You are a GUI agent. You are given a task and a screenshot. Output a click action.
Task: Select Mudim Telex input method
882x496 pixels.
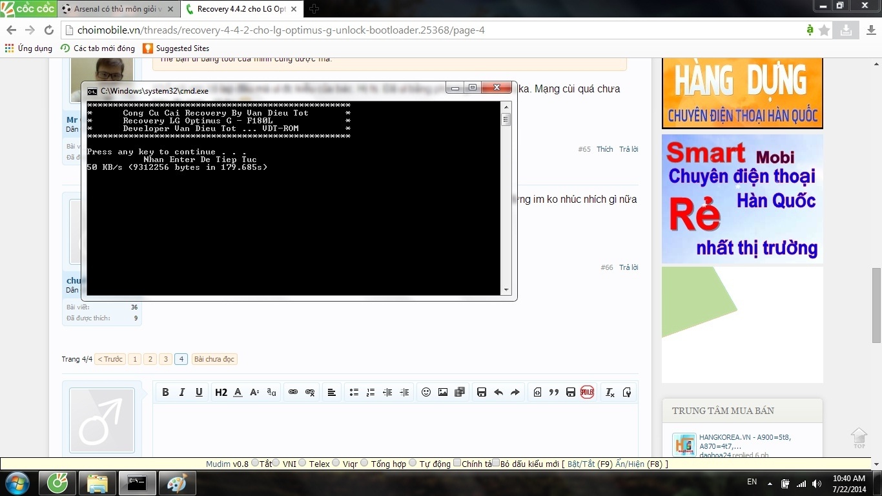302,463
